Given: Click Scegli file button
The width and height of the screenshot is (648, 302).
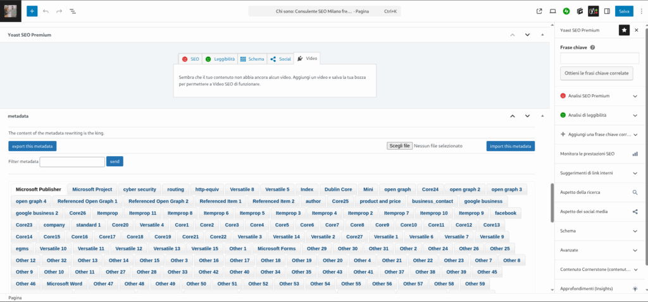Looking at the screenshot, I should [400, 146].
